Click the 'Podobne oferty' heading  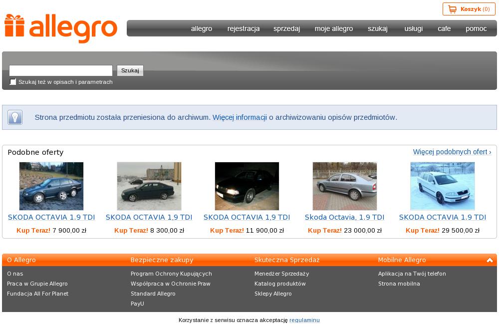click(x=35, y=152)
